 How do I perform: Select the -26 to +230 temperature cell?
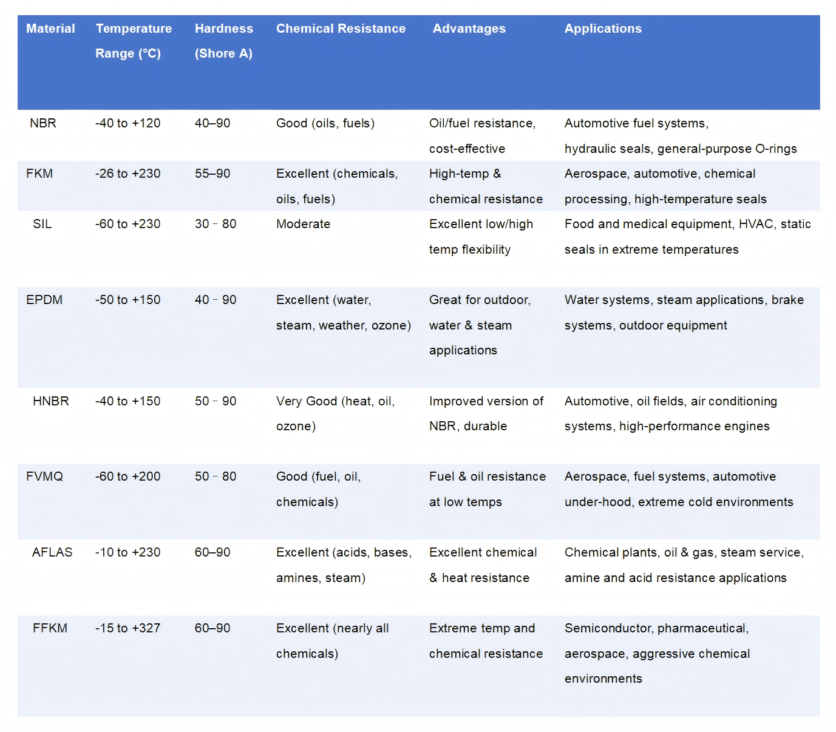click(x=127, y=174)
